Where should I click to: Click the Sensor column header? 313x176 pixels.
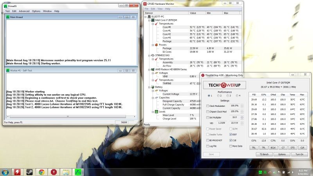[x=166, y=13]
